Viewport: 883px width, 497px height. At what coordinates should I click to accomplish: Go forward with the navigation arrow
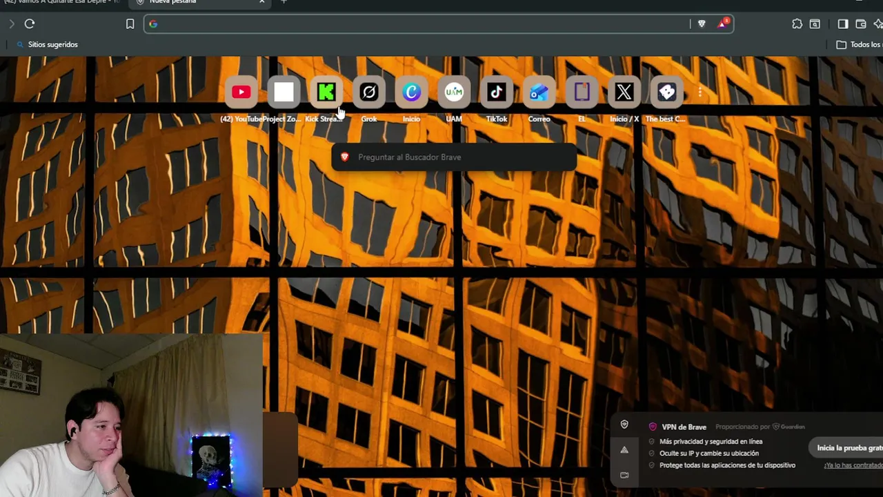point(12,24)
